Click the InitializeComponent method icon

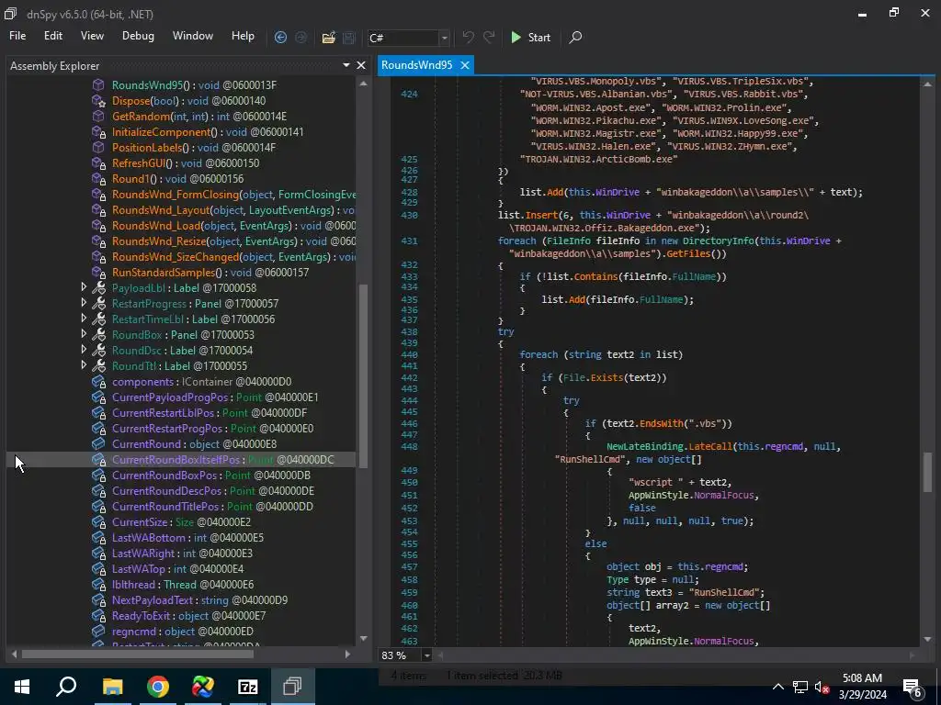coord(98,132)
